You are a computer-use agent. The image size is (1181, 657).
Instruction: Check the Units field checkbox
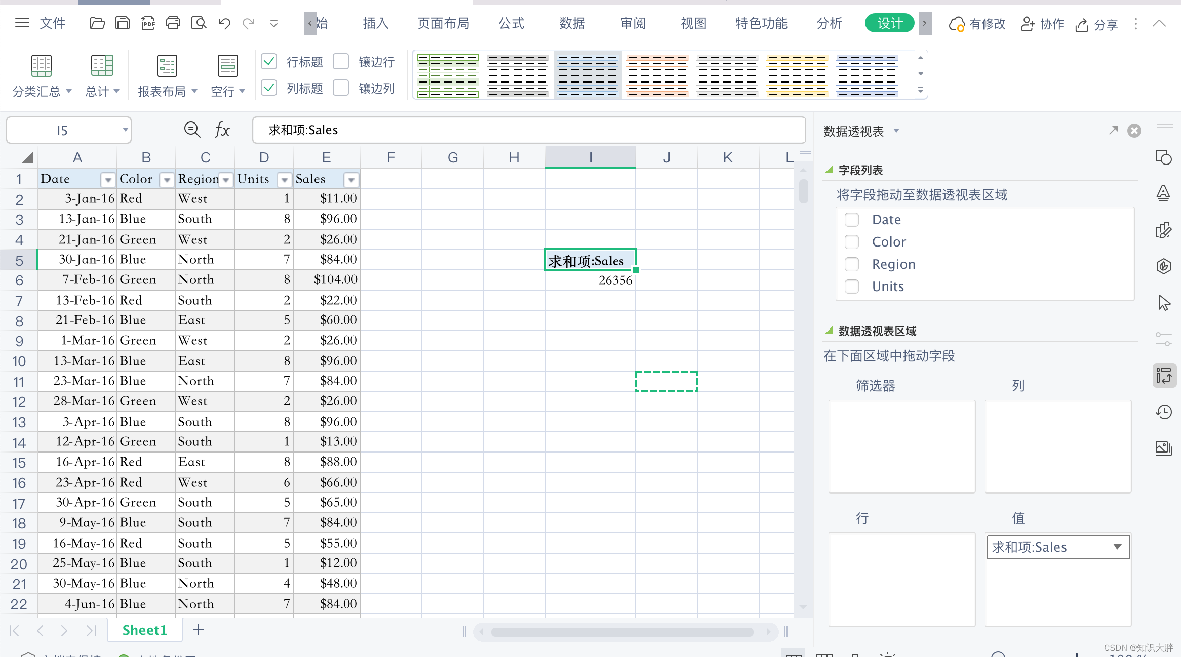pos(852,286)
